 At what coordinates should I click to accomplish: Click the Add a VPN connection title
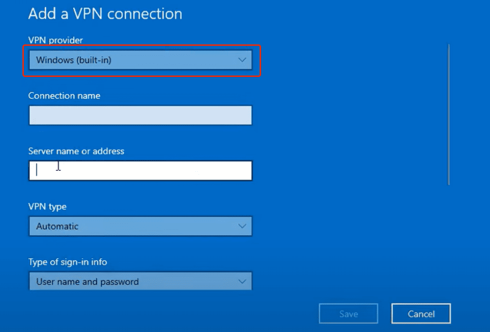[105, 14]
